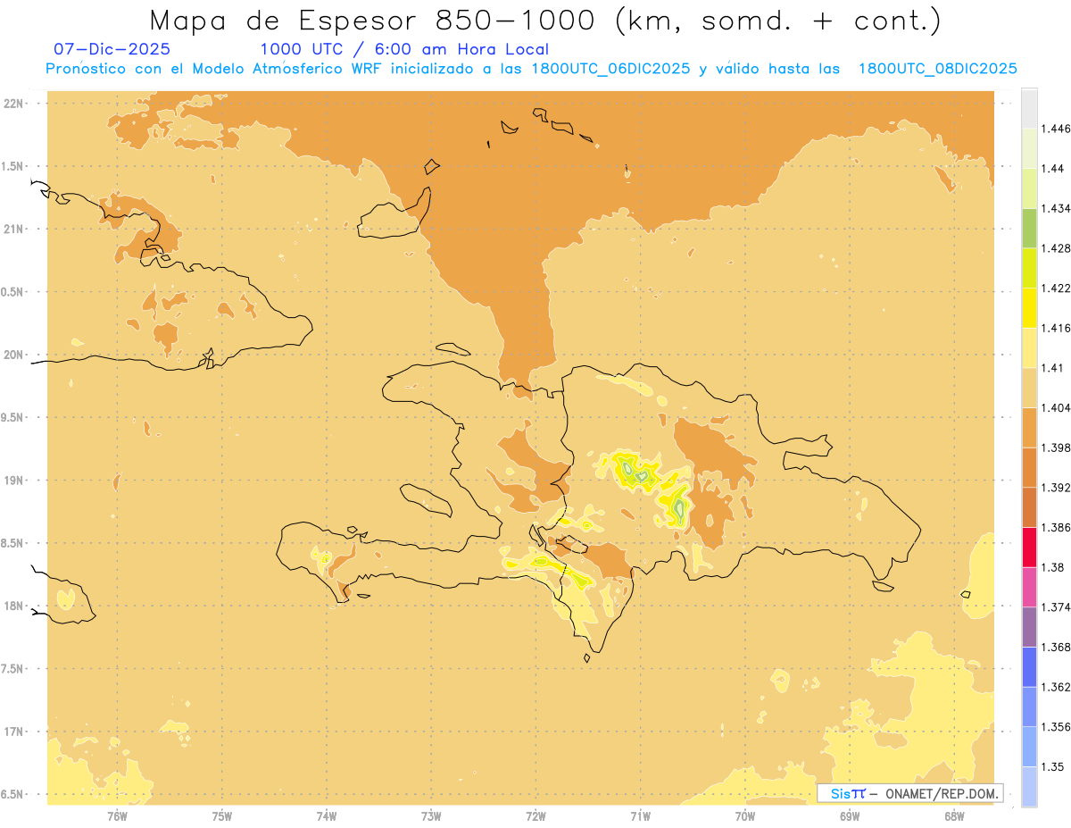The width and height of the screenshot is (1071, 828).
Task: Select the red colorbar segment above 1.38
Action: pos(1029,548)
